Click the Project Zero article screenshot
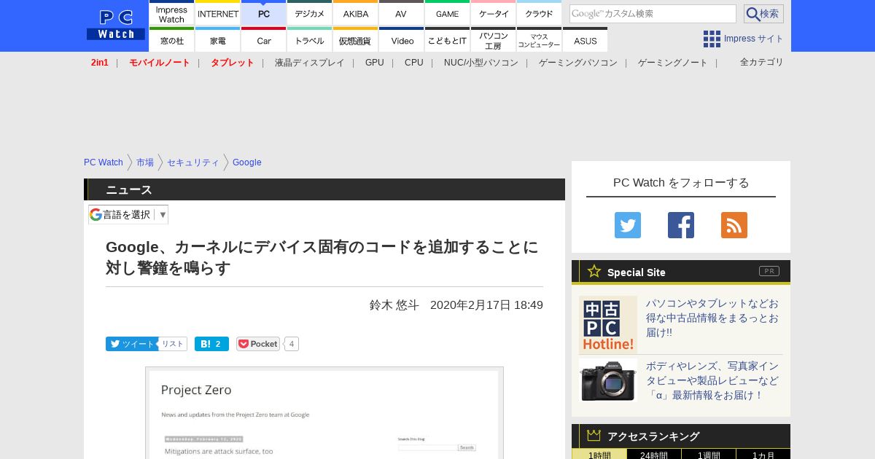Screen dimensions: 875x459 pos(324,413)
